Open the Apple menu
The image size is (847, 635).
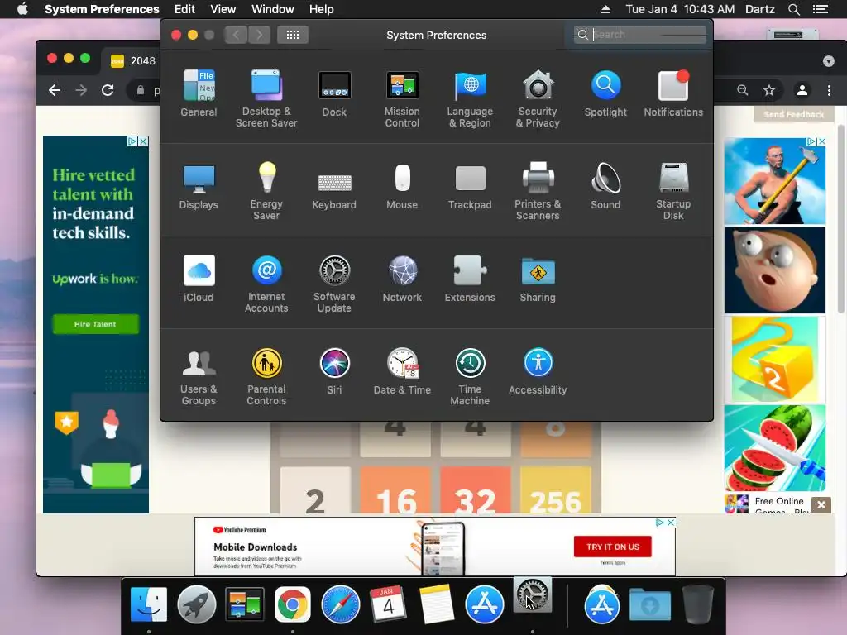(x=22, y=9)
